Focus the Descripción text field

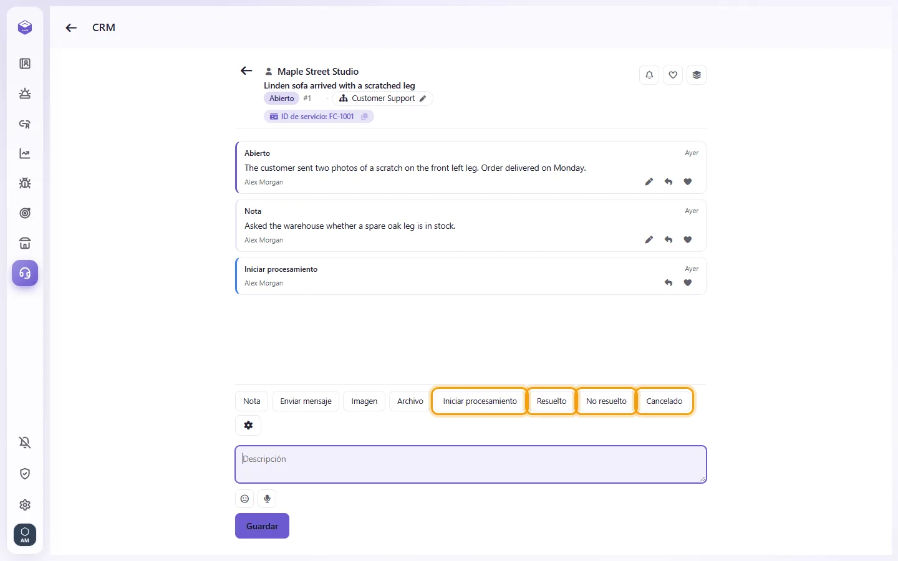tap(471, 464)
